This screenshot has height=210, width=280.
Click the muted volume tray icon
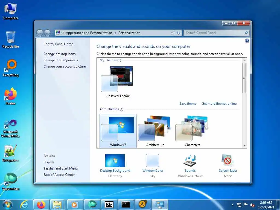click(252, 205)
